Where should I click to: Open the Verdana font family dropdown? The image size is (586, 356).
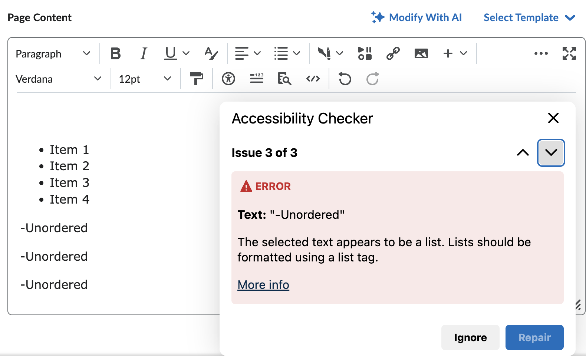coord(59,79)
